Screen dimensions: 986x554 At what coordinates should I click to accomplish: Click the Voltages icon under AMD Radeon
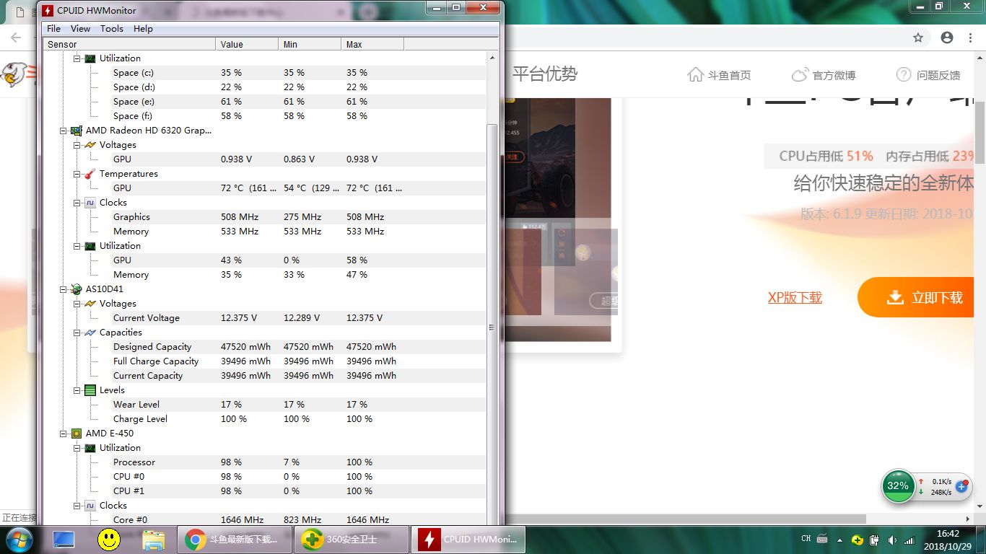pos(90,145)
